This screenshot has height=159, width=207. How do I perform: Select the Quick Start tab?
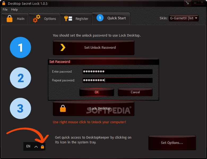[111, 18]
